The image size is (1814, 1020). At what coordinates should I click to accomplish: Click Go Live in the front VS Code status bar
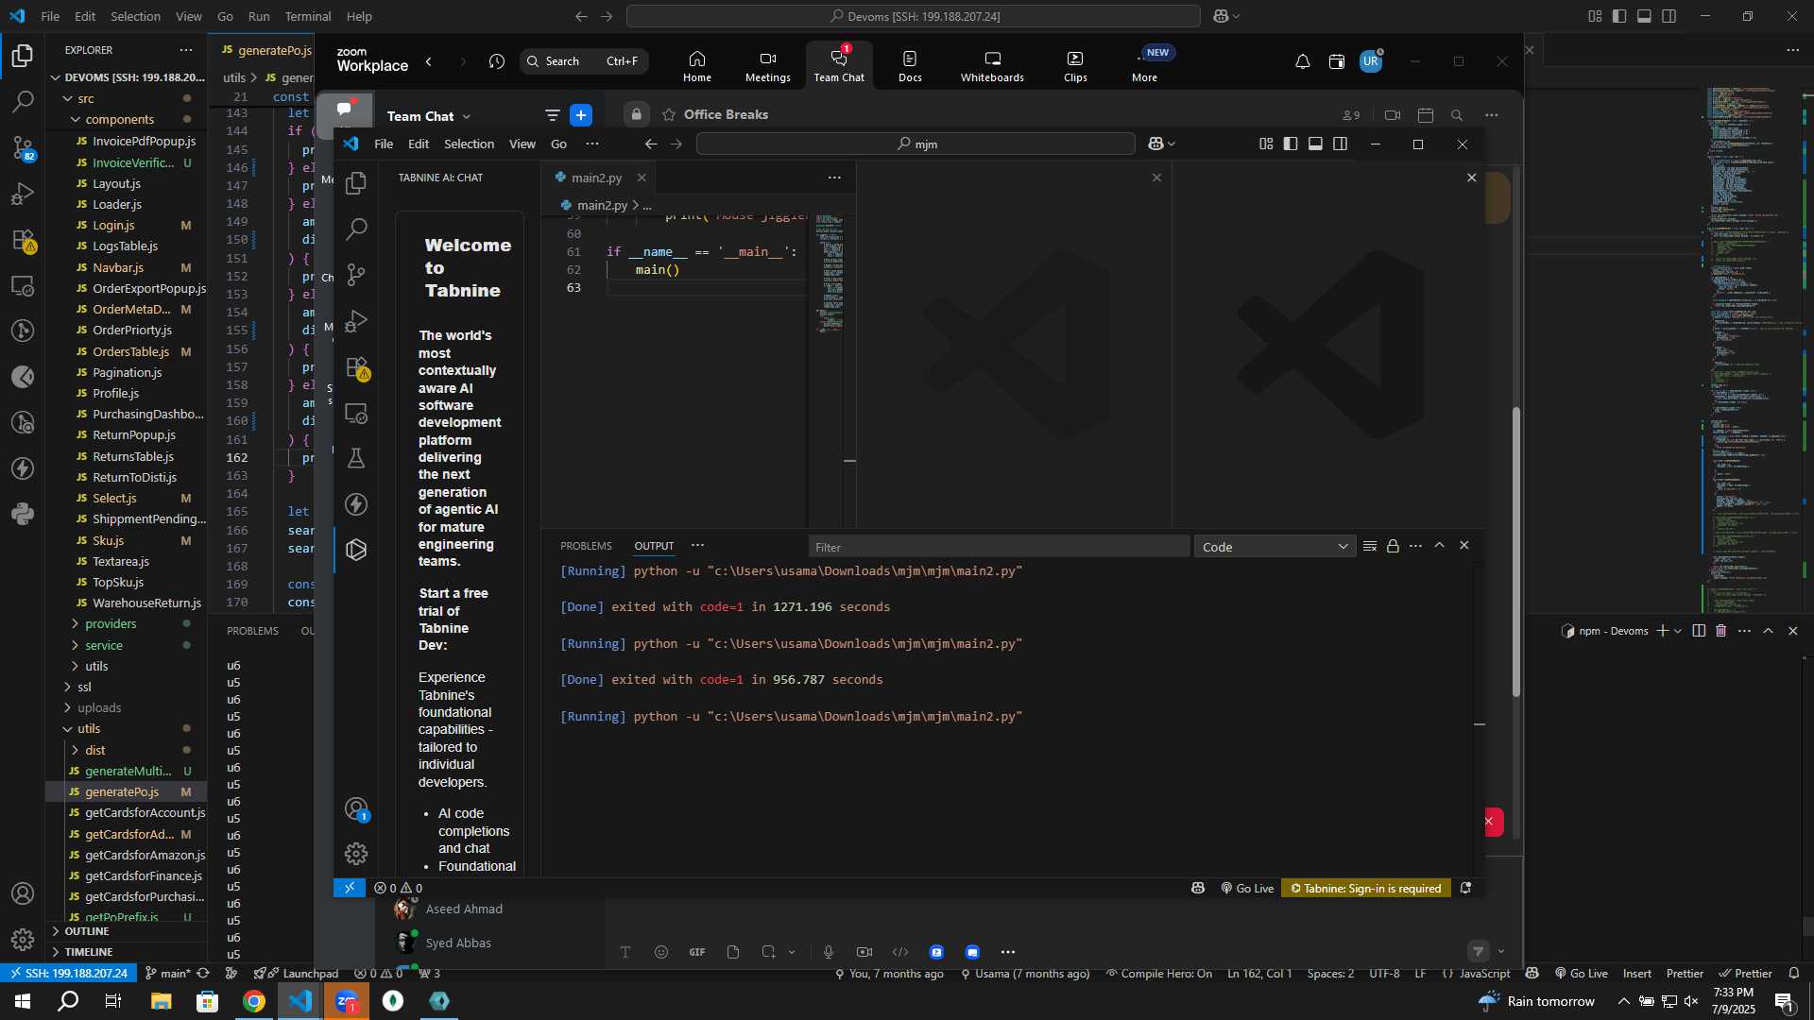coord(1247,889)
